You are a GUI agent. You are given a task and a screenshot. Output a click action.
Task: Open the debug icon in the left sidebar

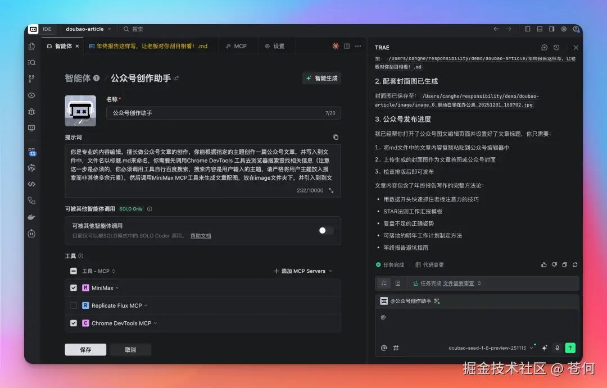31,112
